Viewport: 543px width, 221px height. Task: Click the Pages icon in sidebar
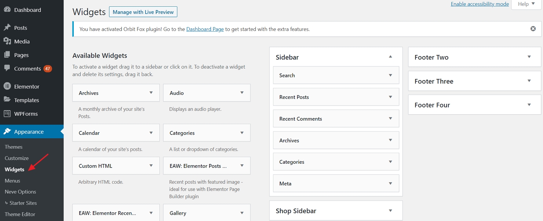(x=7, y=55)
